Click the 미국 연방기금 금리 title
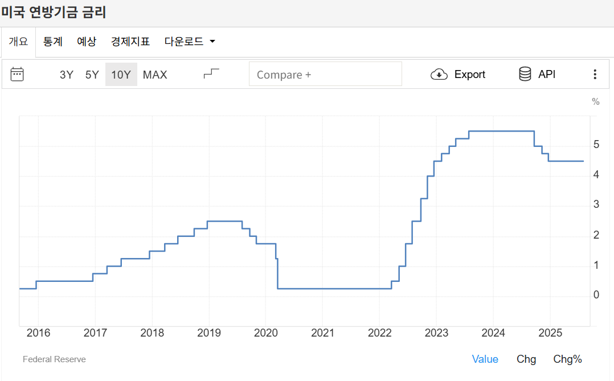 point(54,12)
